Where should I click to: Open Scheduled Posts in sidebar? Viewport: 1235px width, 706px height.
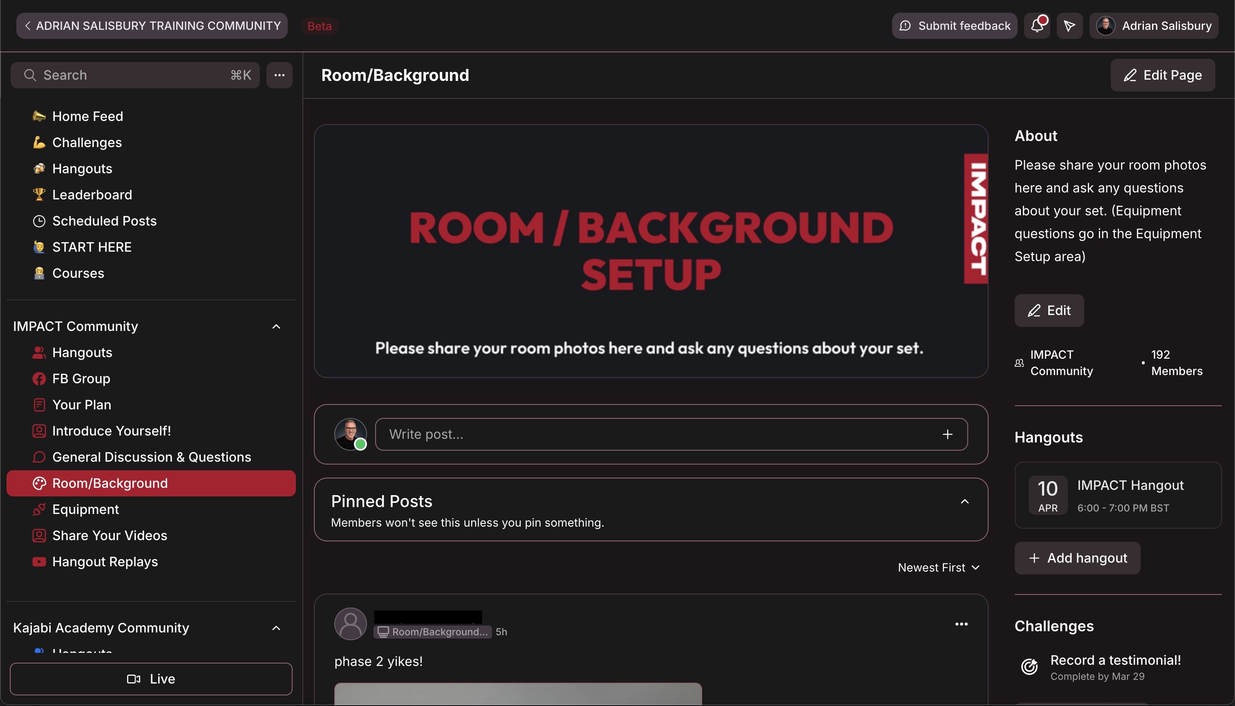pos(104,221)
